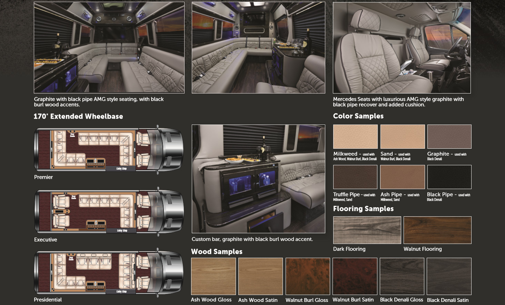Image resolution: width=505 pixels, height=305 pixels.
Task: Click the 170" Extended Wheelbase heading
Action: (x=78, y=116)
